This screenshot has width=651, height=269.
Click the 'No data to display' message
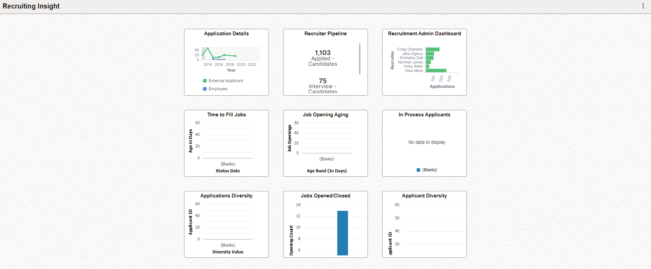click(x=427, y=142)
